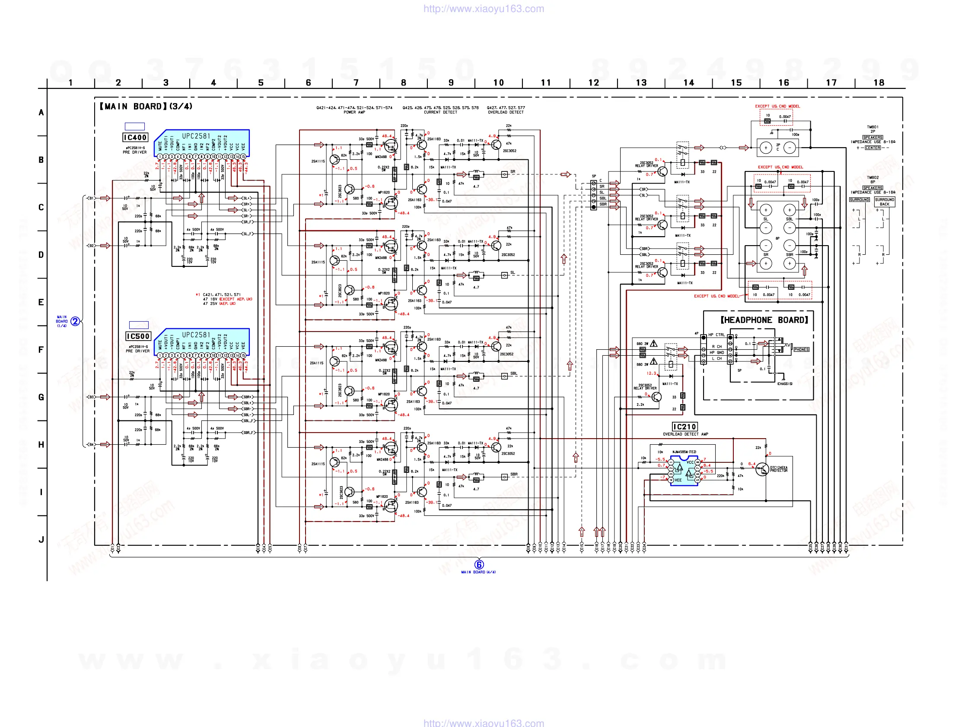Click the CENTER speaker label box
968x727 pixels.
872,148
